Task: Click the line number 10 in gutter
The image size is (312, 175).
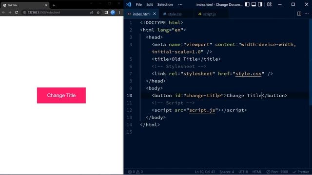Action: tap(129, 96)
